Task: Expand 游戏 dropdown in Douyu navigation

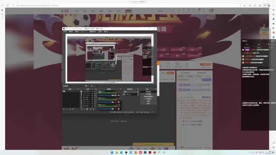Action: pyautogui.click(x=110, y=11)
